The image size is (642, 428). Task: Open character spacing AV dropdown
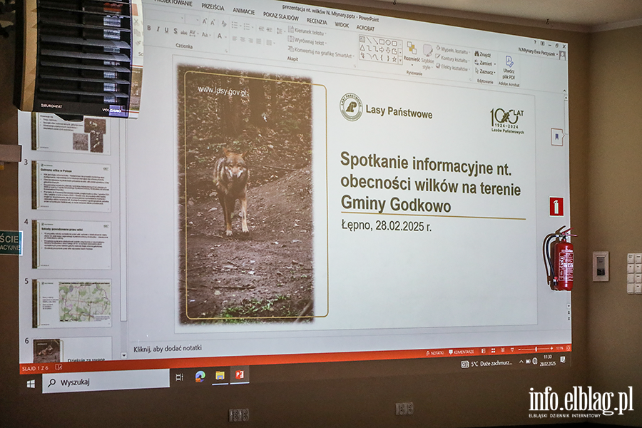193,34
